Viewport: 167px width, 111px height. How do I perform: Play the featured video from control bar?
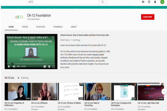click(x=9, y=66)
